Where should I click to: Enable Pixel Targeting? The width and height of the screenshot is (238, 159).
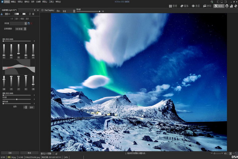click(48, 10)
